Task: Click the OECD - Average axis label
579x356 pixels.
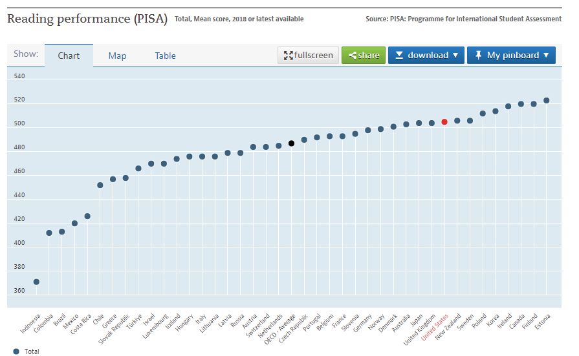Action: tap(280, 329)
